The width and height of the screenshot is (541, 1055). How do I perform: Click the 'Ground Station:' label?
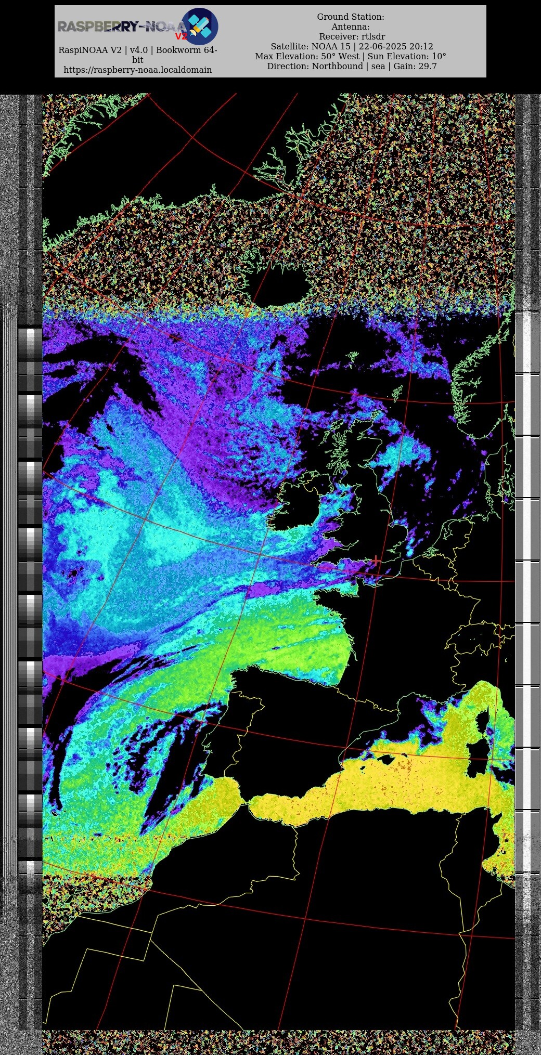[x=351, y=17]
